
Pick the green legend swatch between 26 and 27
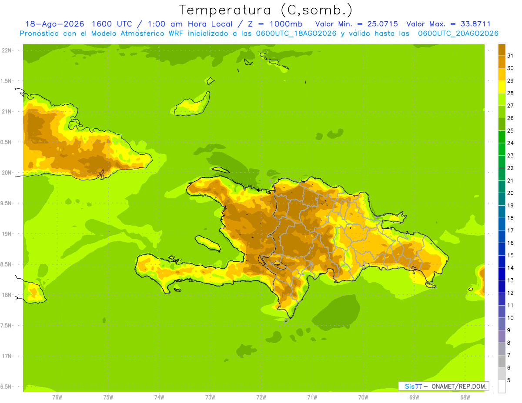click(502, 112)
